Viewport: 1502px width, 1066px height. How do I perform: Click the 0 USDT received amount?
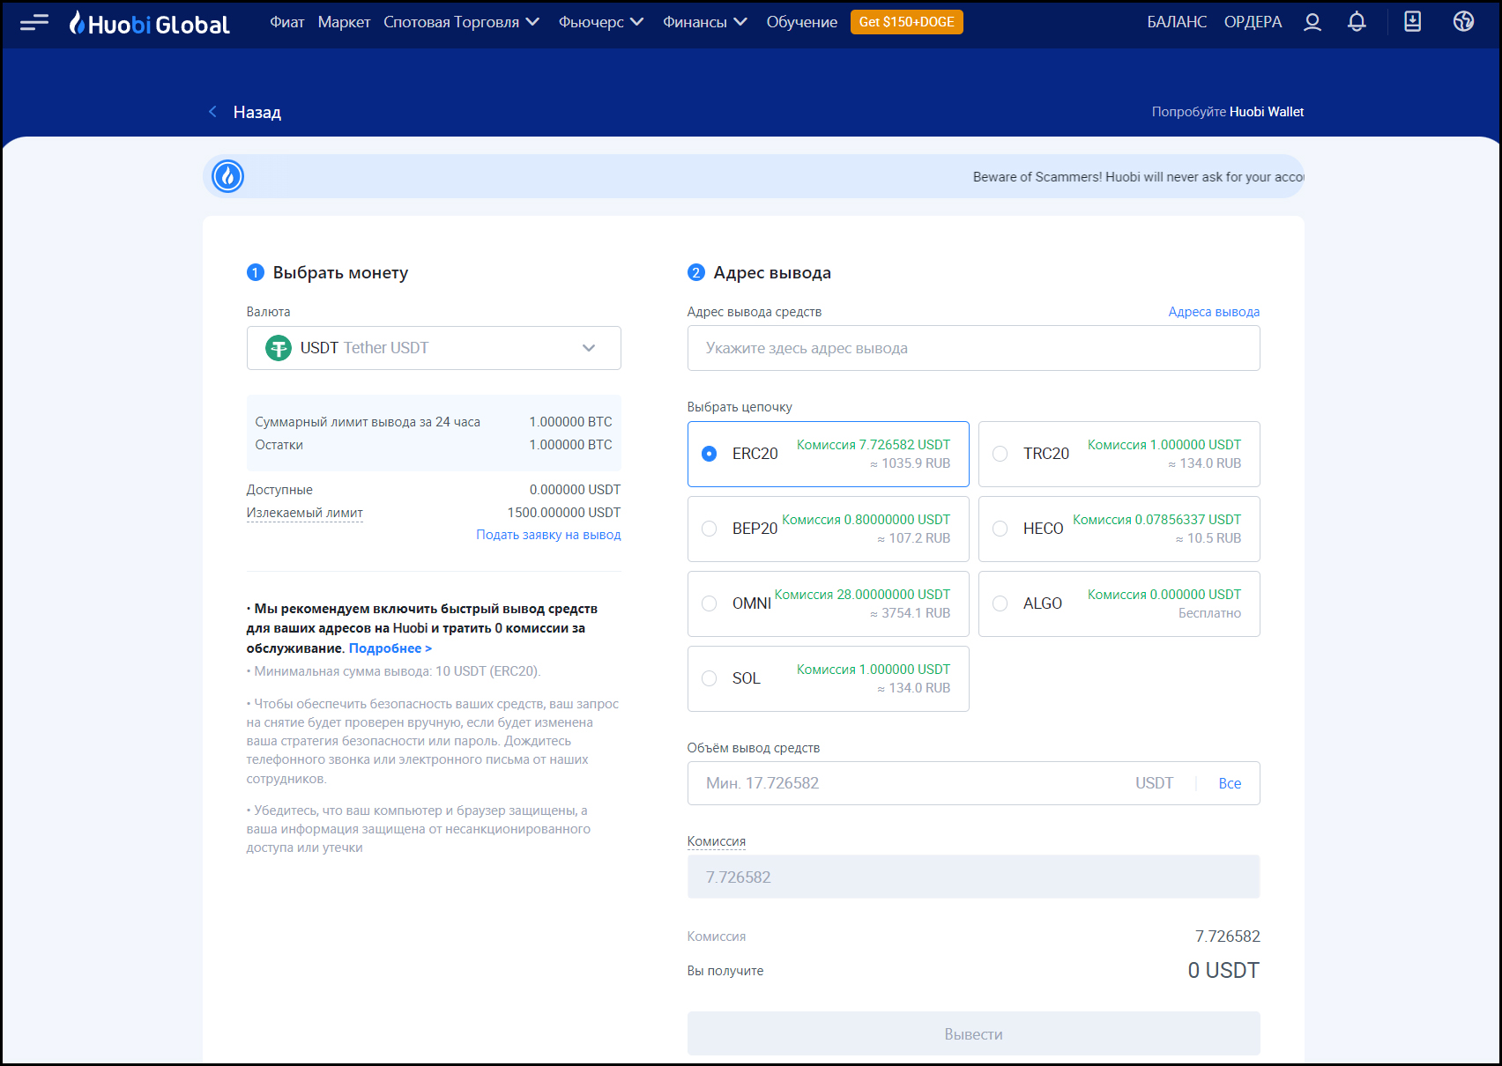[1223, 970]
